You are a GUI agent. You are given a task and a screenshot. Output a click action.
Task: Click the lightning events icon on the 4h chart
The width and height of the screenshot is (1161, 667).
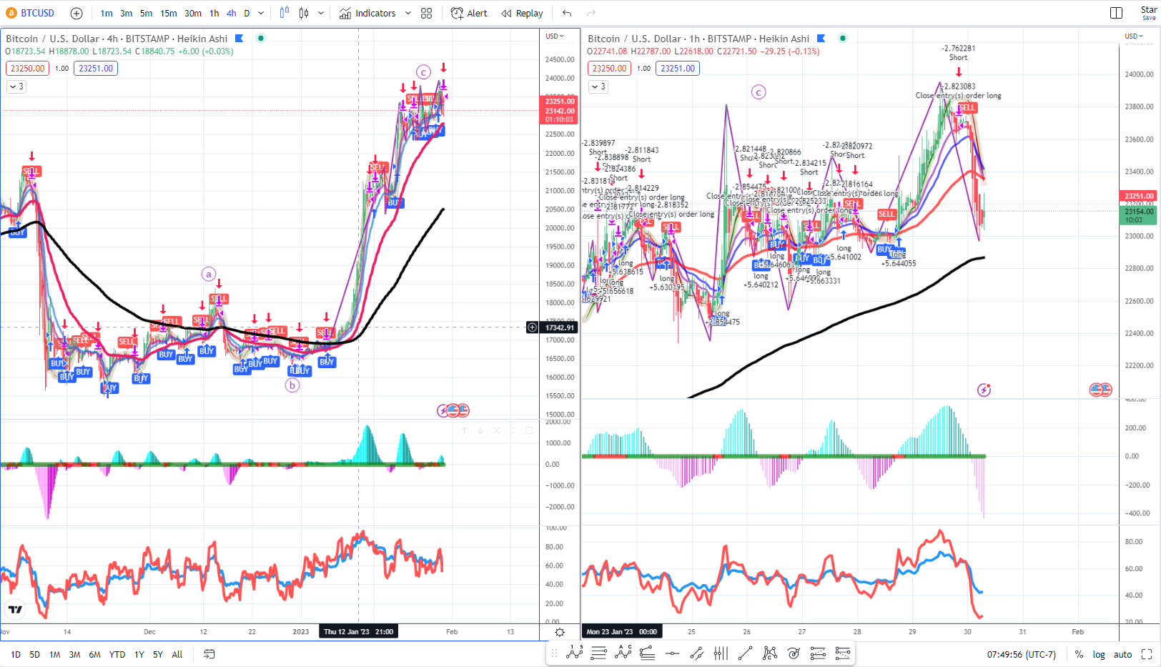click(x=443, y=410)
